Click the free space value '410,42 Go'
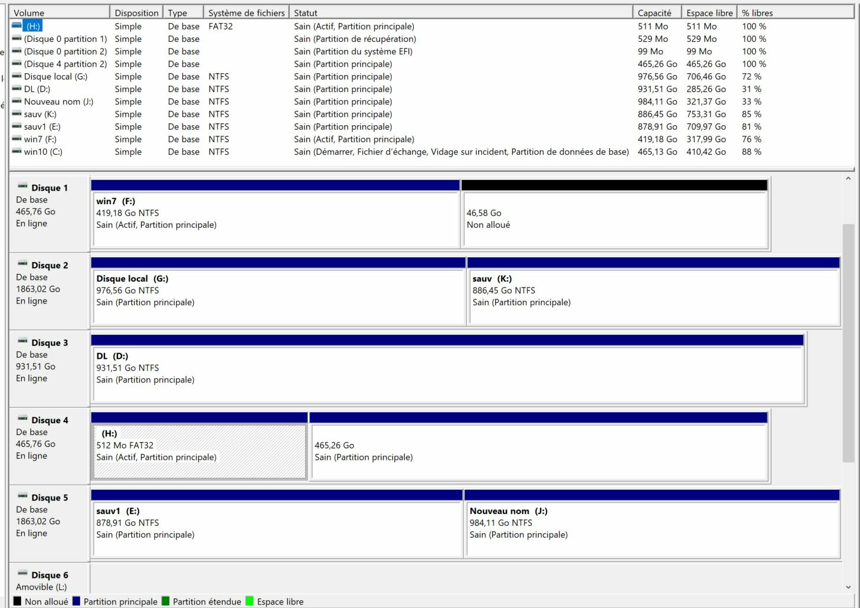The image size is (860, 608). (706, 151)
